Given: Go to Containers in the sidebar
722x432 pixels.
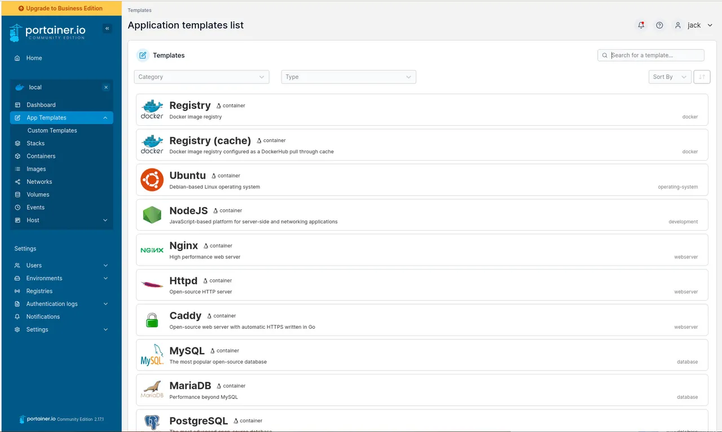Looking at the screenshot, I should point(41,156).
